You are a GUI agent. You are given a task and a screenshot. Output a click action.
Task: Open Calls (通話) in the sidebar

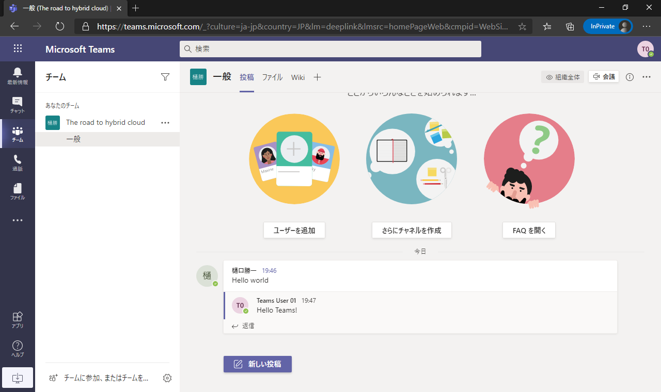pyautogui.click(x=18, y=163)
